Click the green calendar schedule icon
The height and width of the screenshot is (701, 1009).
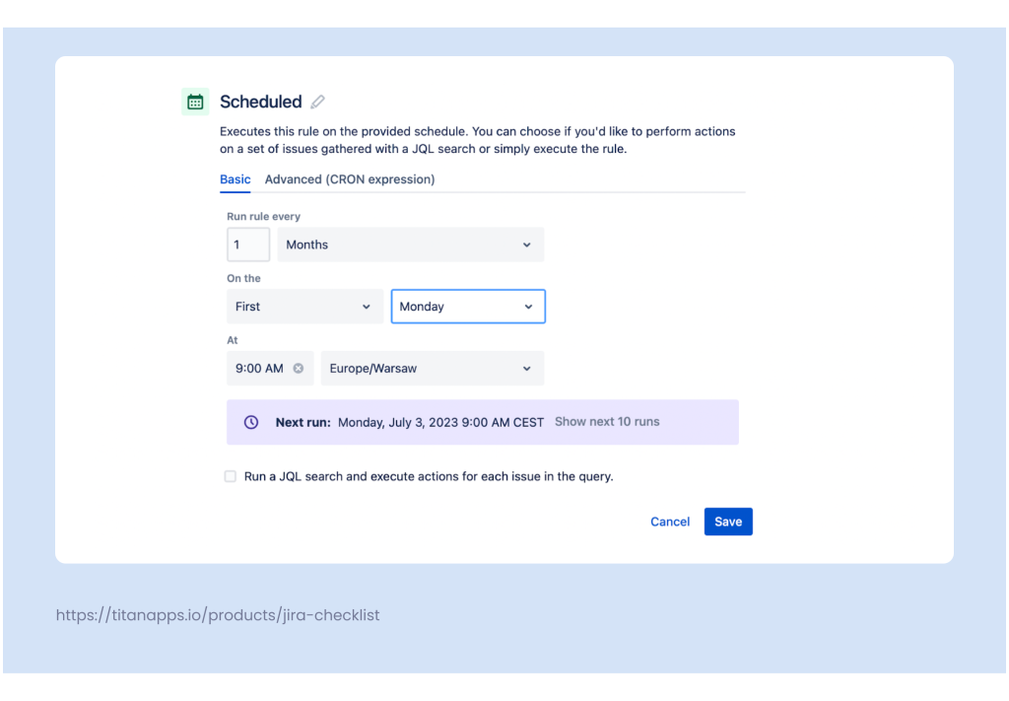click(x=194, y=101)
